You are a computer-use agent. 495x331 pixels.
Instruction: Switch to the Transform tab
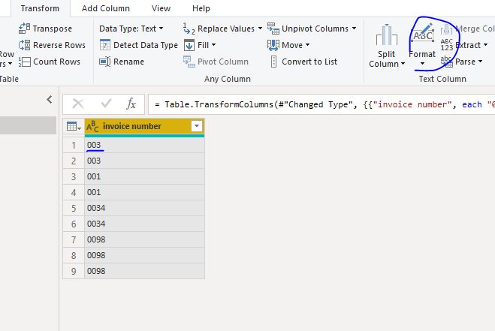[x=40, y=8]
